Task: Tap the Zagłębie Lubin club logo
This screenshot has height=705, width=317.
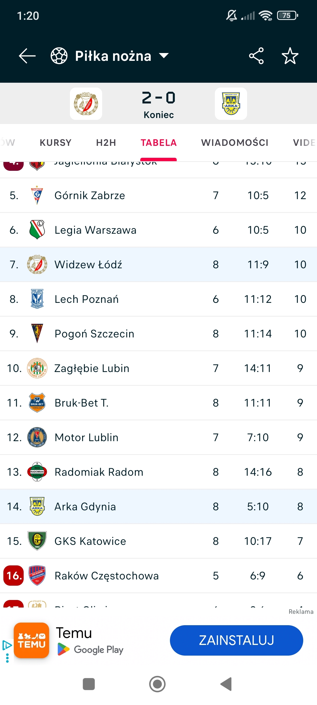Action: point(37,368)
